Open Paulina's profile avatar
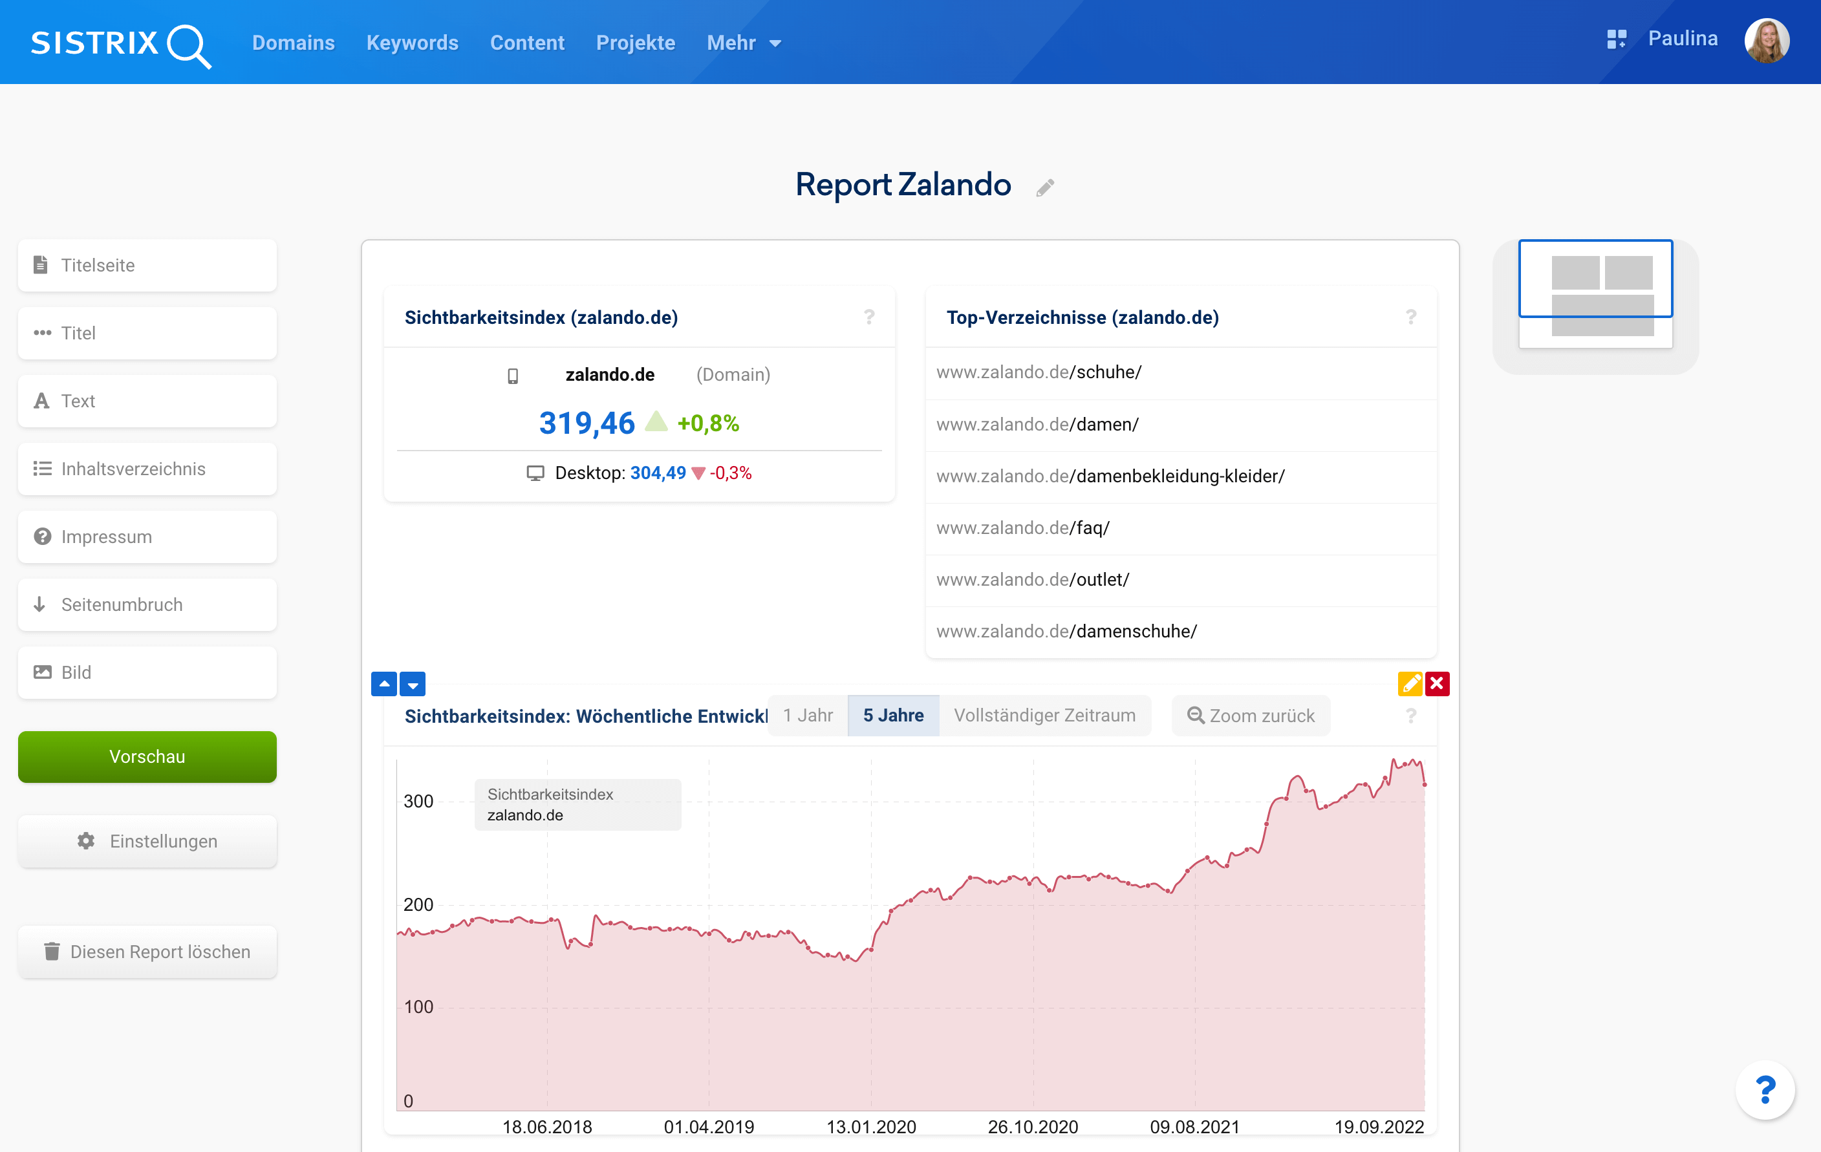The width and height of the screenshot is (1821, 1152). click(1766, 40)
